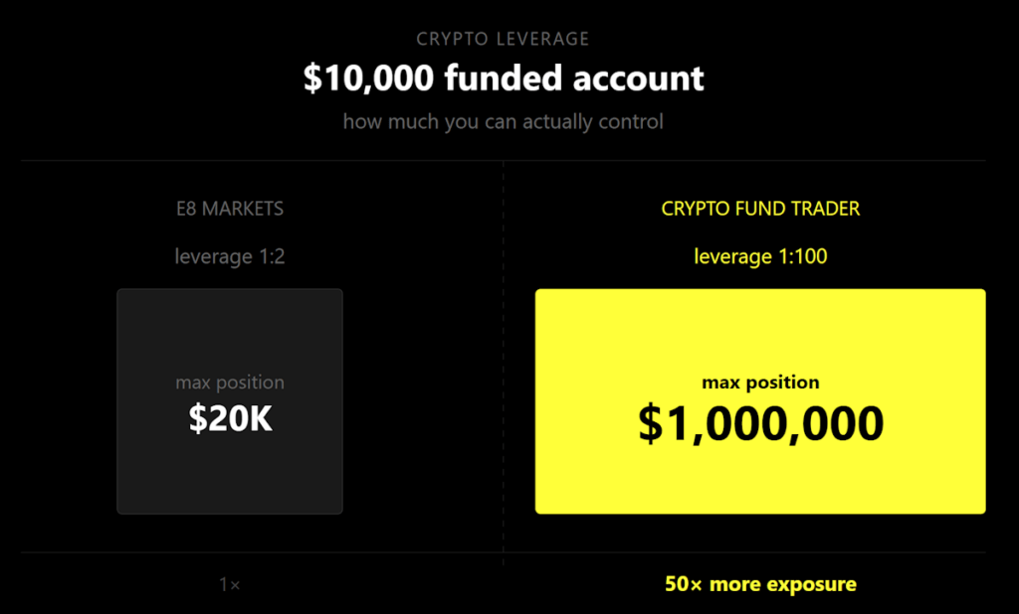The width and height of the screenshot is (1019, 614).
Task: Click 'max position' caption in the yellow card
Action: tap(760, 383)
